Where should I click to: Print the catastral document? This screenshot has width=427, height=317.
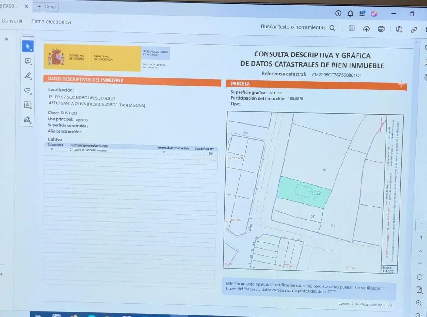(381, 29)
